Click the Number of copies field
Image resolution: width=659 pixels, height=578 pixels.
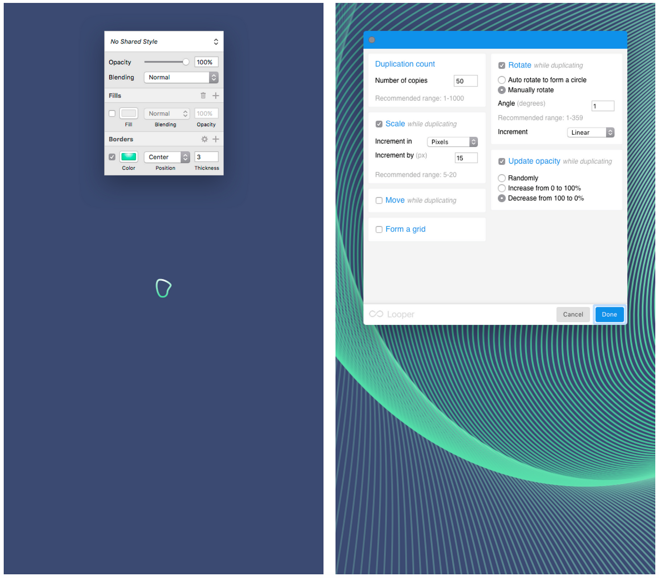(x=466, y=81)
